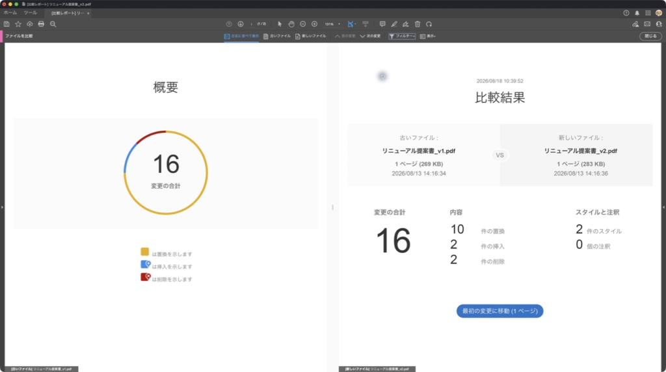Invite people with the add user icon
The height and width of the screenshot is (372, 666).
[x=659, y=24]
